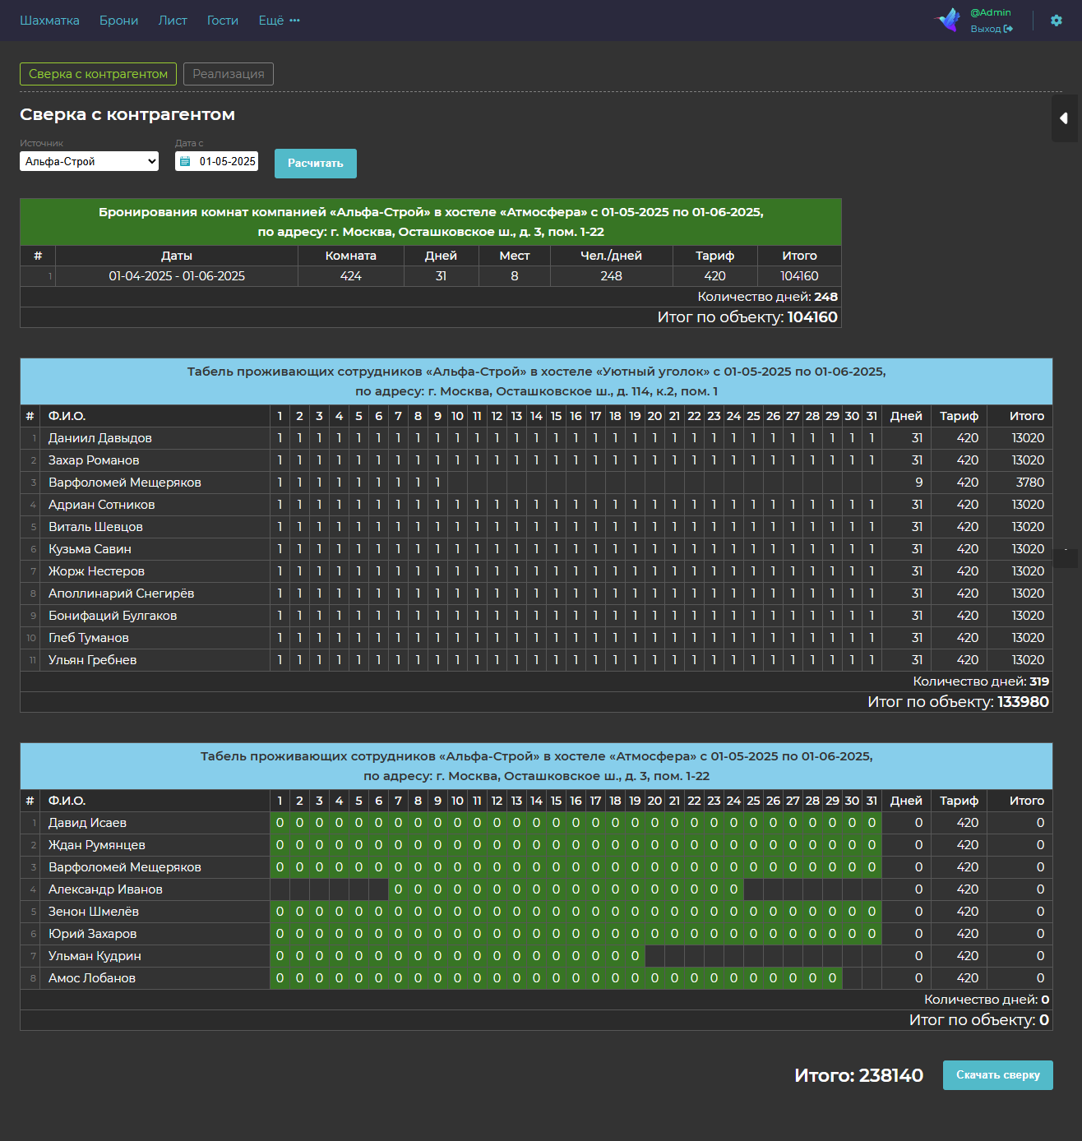
Task: Click Варфоломей Мещеряков row in Уютный уголок table
Action: point(536,483)
